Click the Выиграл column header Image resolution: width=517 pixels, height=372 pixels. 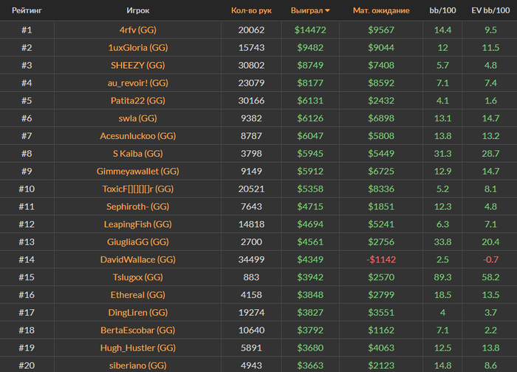[307, 10]
